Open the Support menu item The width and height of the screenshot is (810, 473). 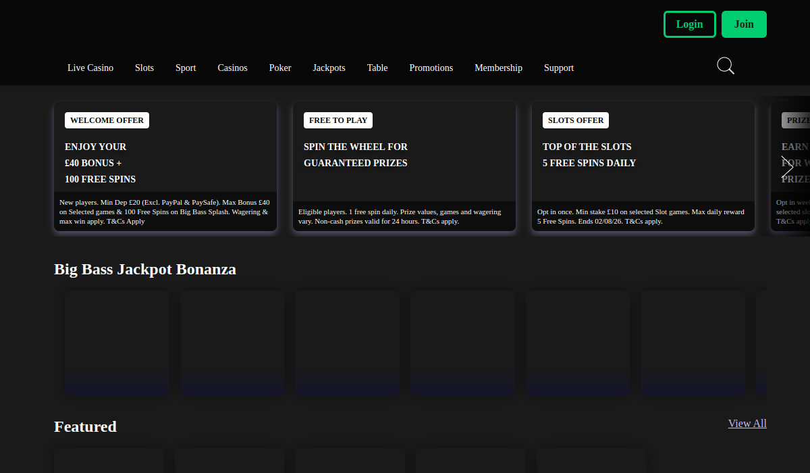pyautogui.click(x=559, y=68)
